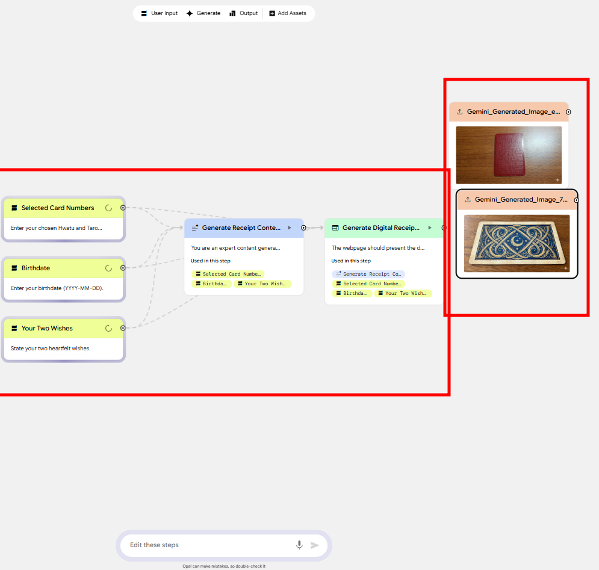
Task: Click output port of Generate Receipt Content node
Action: click(303, 228)
